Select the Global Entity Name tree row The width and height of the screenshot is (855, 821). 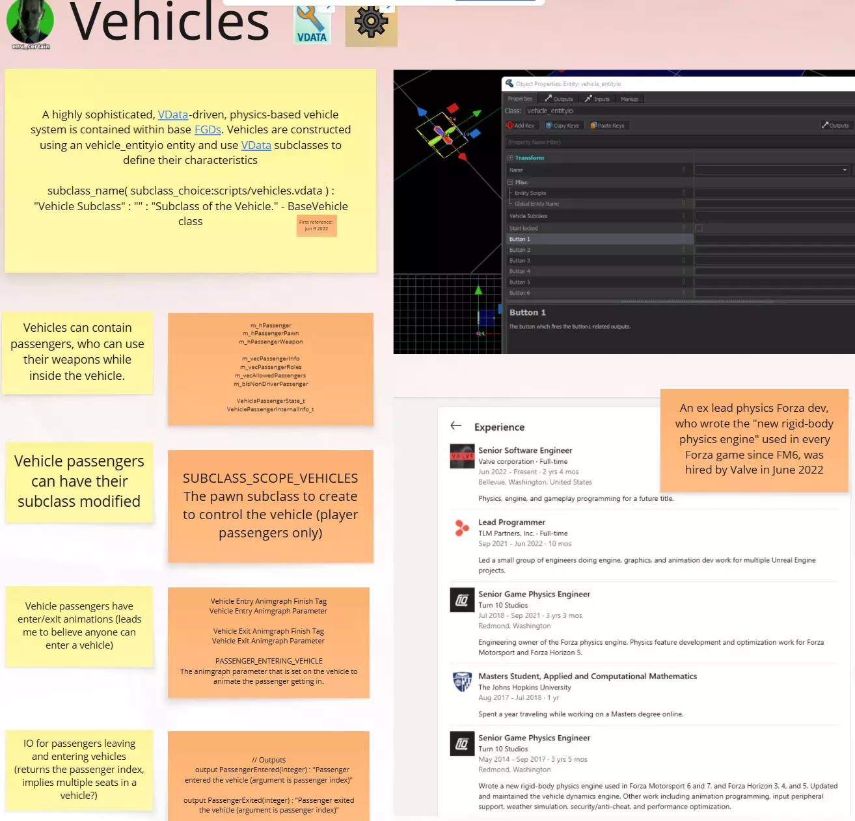click(600, 204)
